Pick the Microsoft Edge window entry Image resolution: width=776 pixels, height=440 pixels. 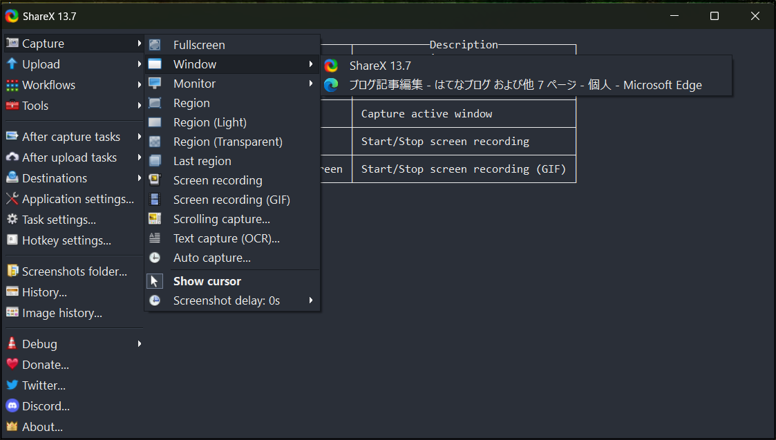coord(527,85)
